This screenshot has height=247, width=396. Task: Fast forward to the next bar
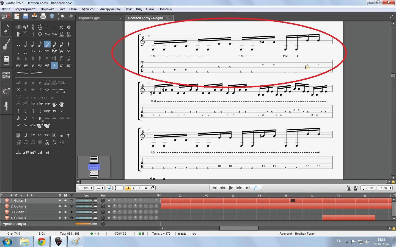pyautogui.click(x=239, y=188)
